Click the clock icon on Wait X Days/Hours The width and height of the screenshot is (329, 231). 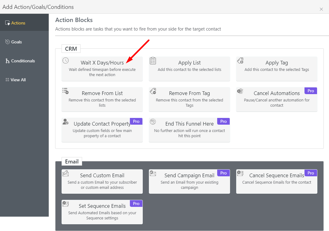pos(66,61)
